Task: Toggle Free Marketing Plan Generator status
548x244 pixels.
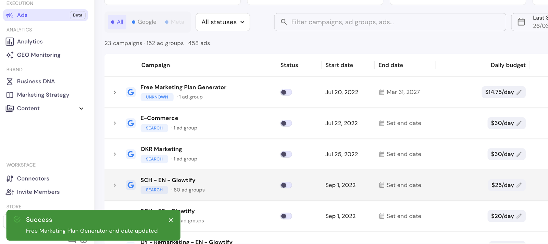Action: click(x=286, y=92)
